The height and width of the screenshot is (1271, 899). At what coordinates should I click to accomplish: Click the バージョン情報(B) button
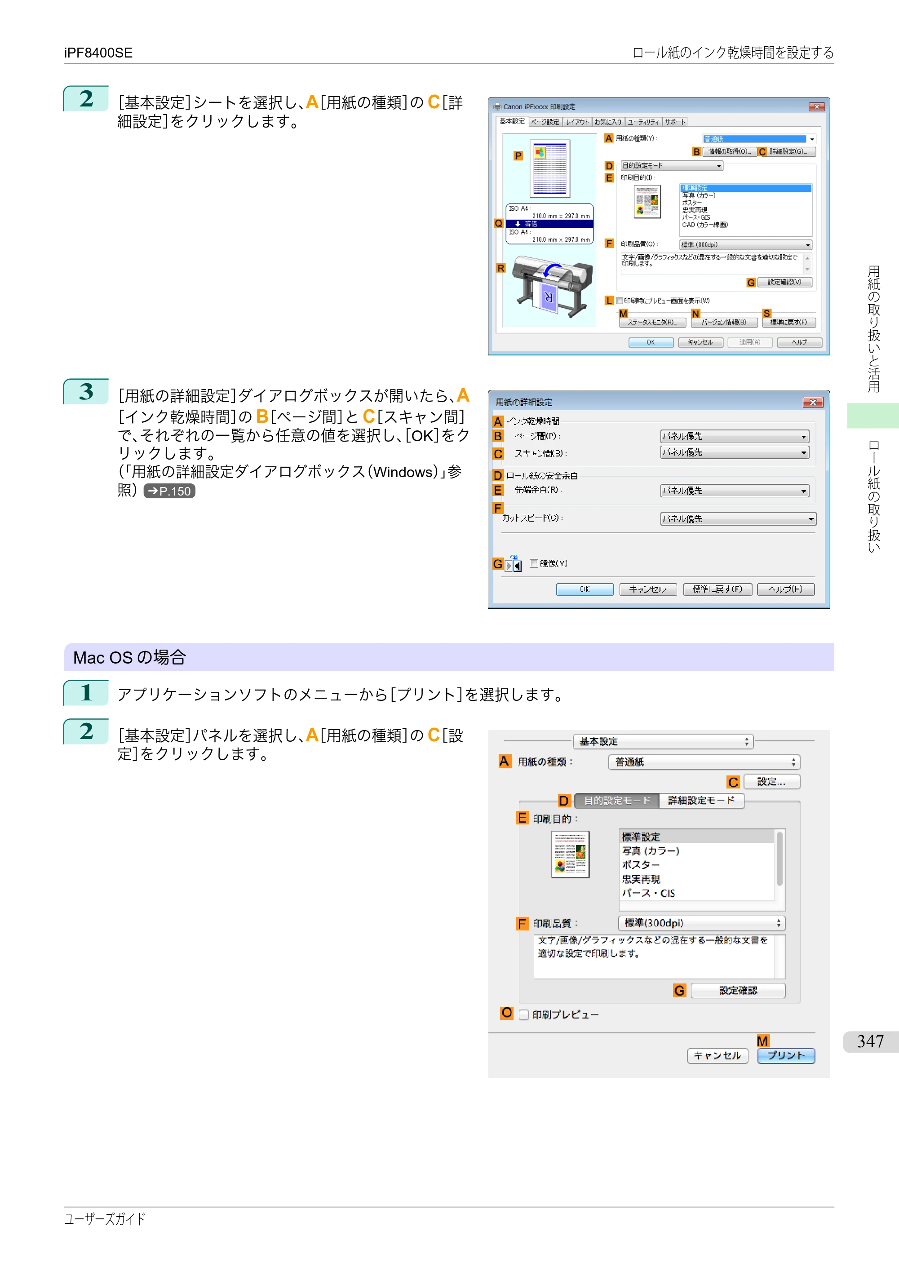coord(724,322)
